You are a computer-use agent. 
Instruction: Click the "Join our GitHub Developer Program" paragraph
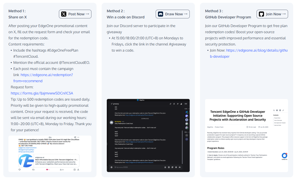[246, 35]
